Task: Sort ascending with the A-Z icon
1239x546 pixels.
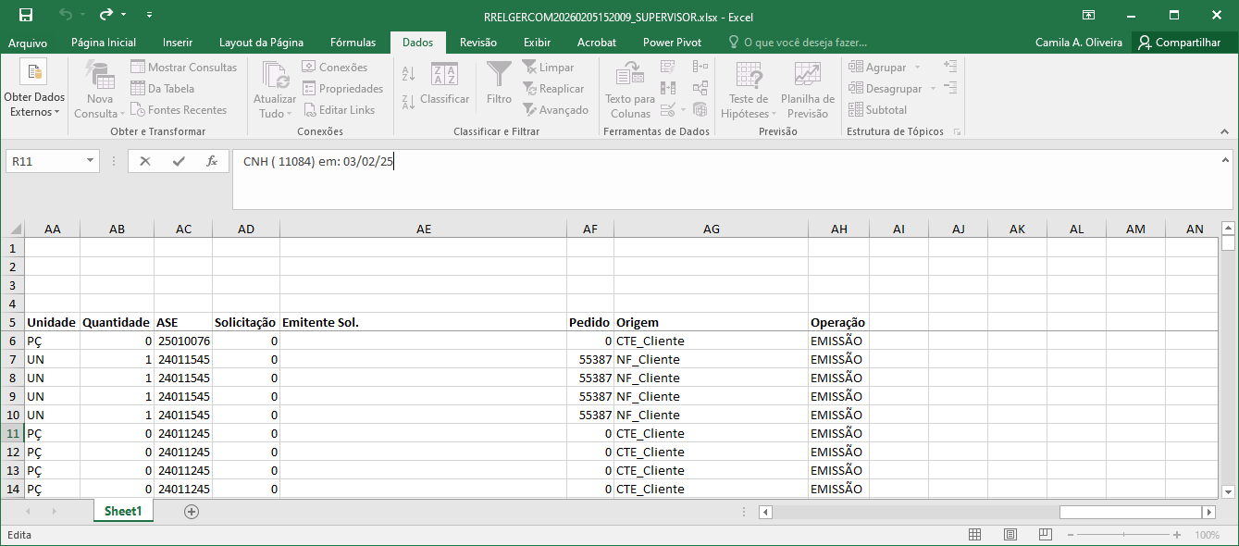Action: [x=409, y=74]
